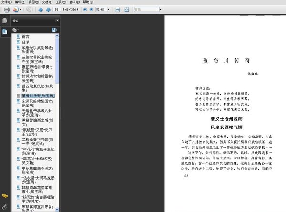
Task: Open the 工具 (Tools) menu
Action: 61,2
